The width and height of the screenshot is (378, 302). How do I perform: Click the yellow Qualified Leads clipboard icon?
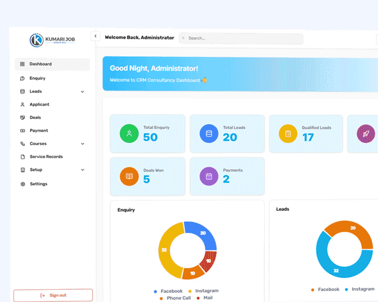click(288, 134)
